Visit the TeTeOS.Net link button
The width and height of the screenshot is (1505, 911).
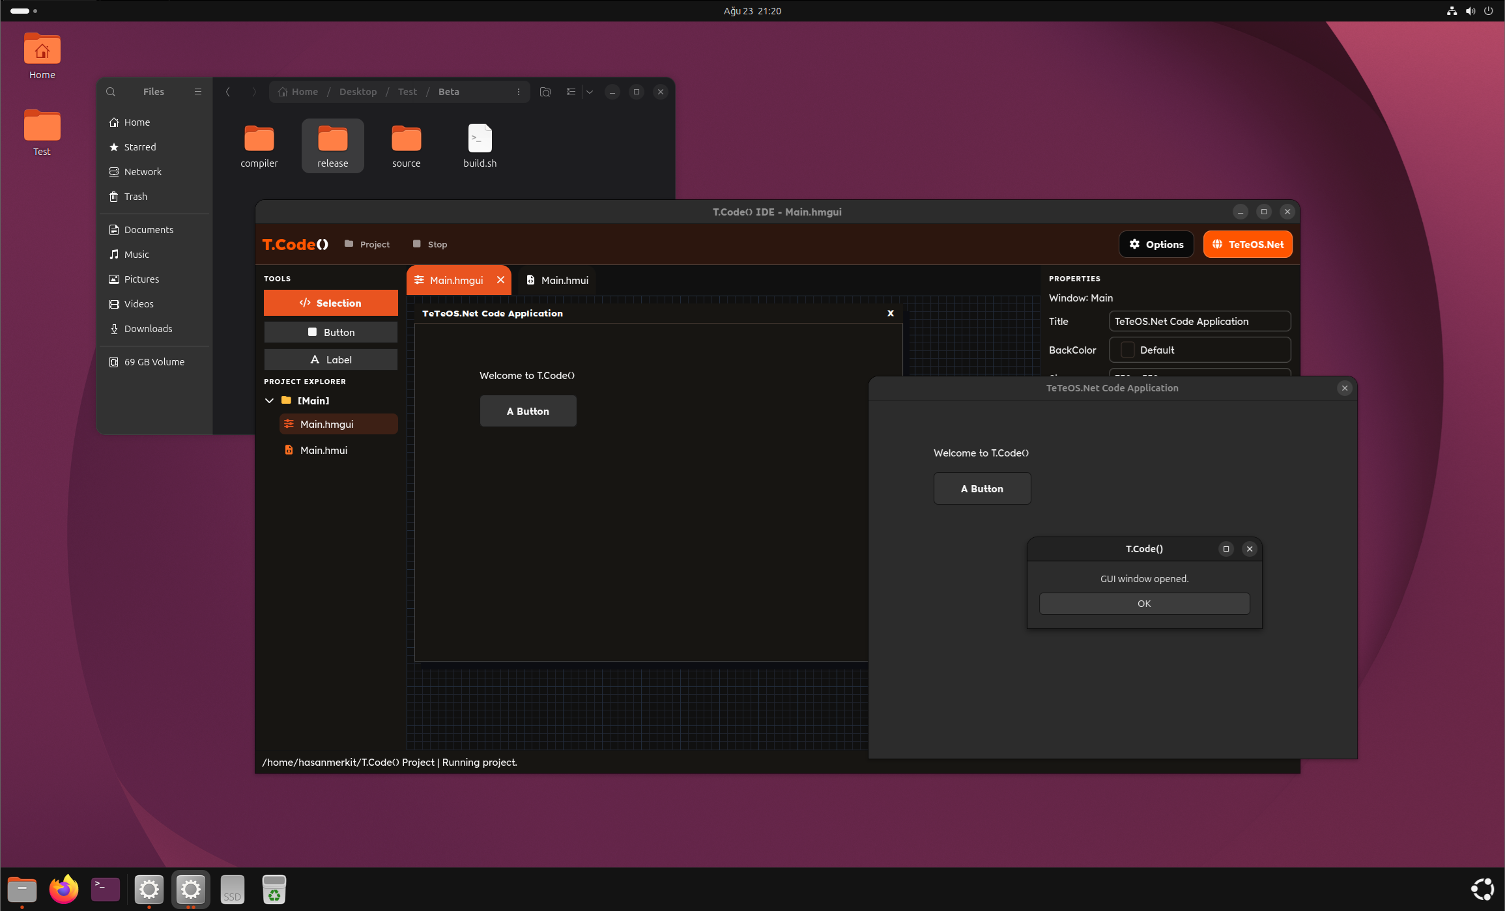[x=1248, y=244]
